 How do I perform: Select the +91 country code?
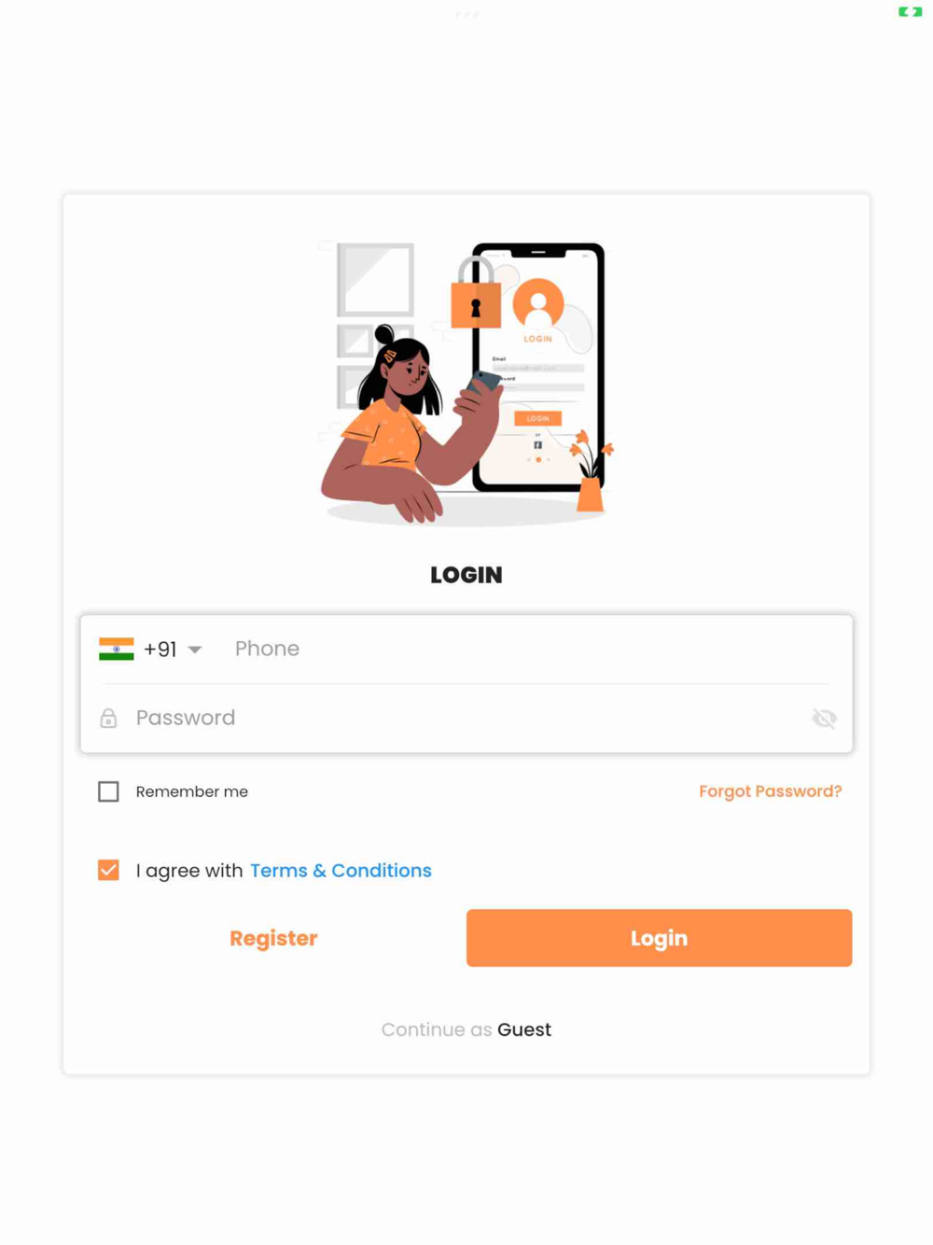[x=160, y=649]
